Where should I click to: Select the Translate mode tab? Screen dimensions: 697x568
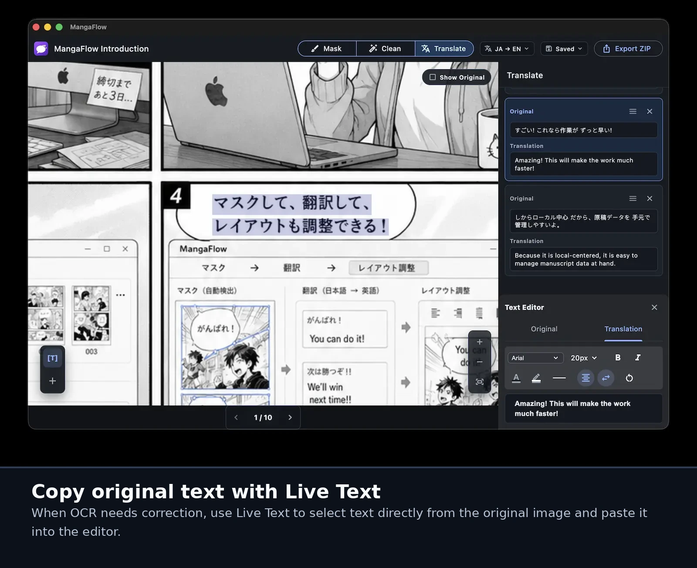(444, 49)
